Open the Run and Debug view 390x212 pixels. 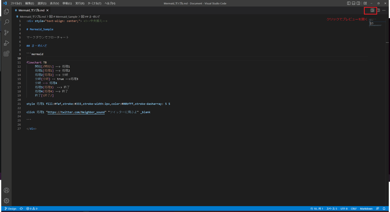click(x=6, y=43)
